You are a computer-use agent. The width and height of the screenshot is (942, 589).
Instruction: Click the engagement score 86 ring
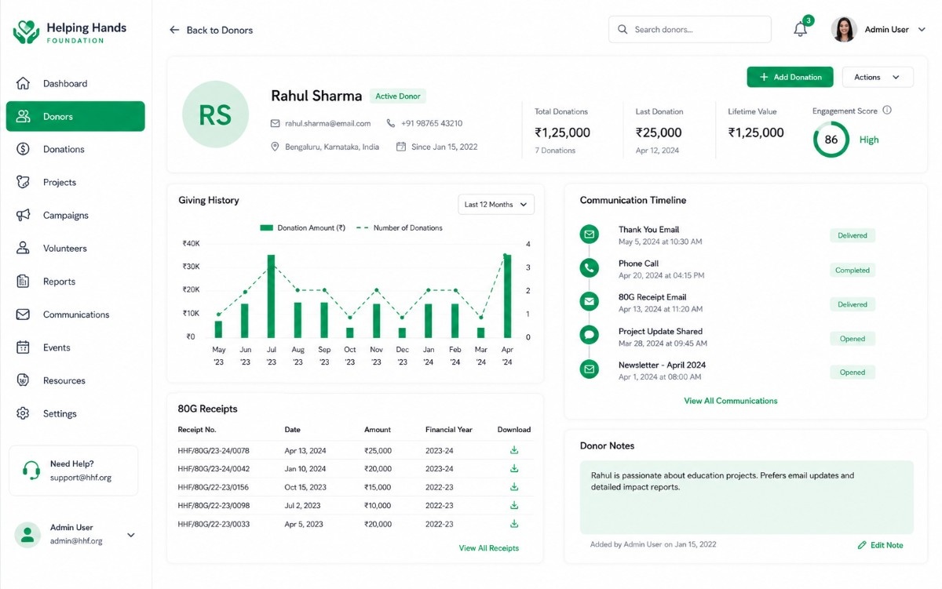[x=831, y=140]
